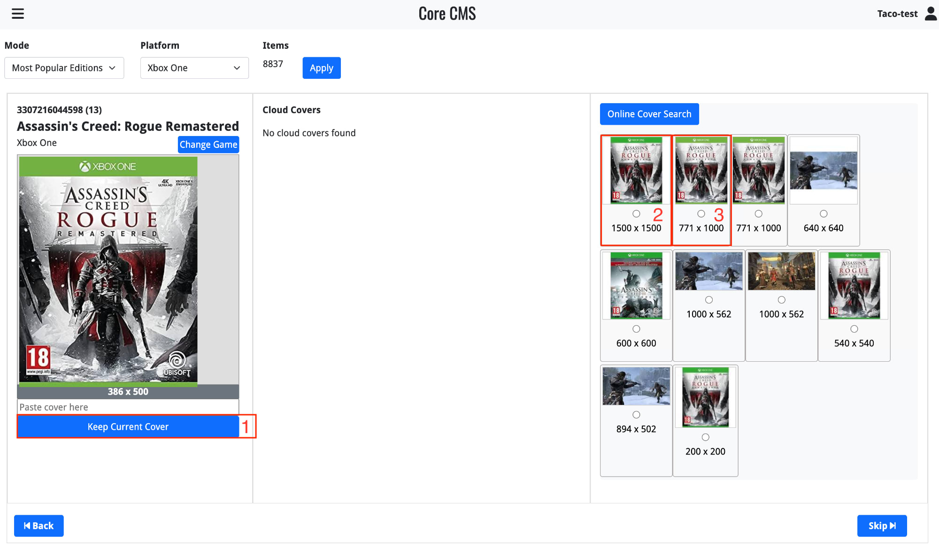Click the Taco-test username label

point(897,14)
